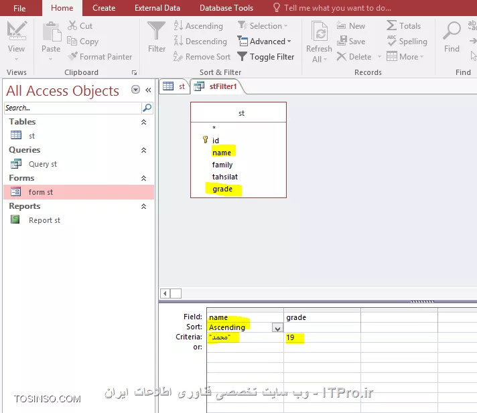Collapse the Queries group

pyautogui.click(x=143, y=150)
